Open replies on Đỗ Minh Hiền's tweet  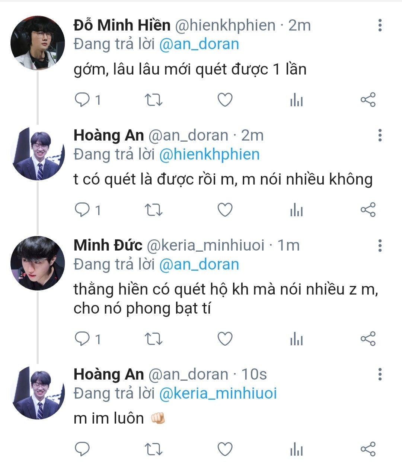(82, 100)
